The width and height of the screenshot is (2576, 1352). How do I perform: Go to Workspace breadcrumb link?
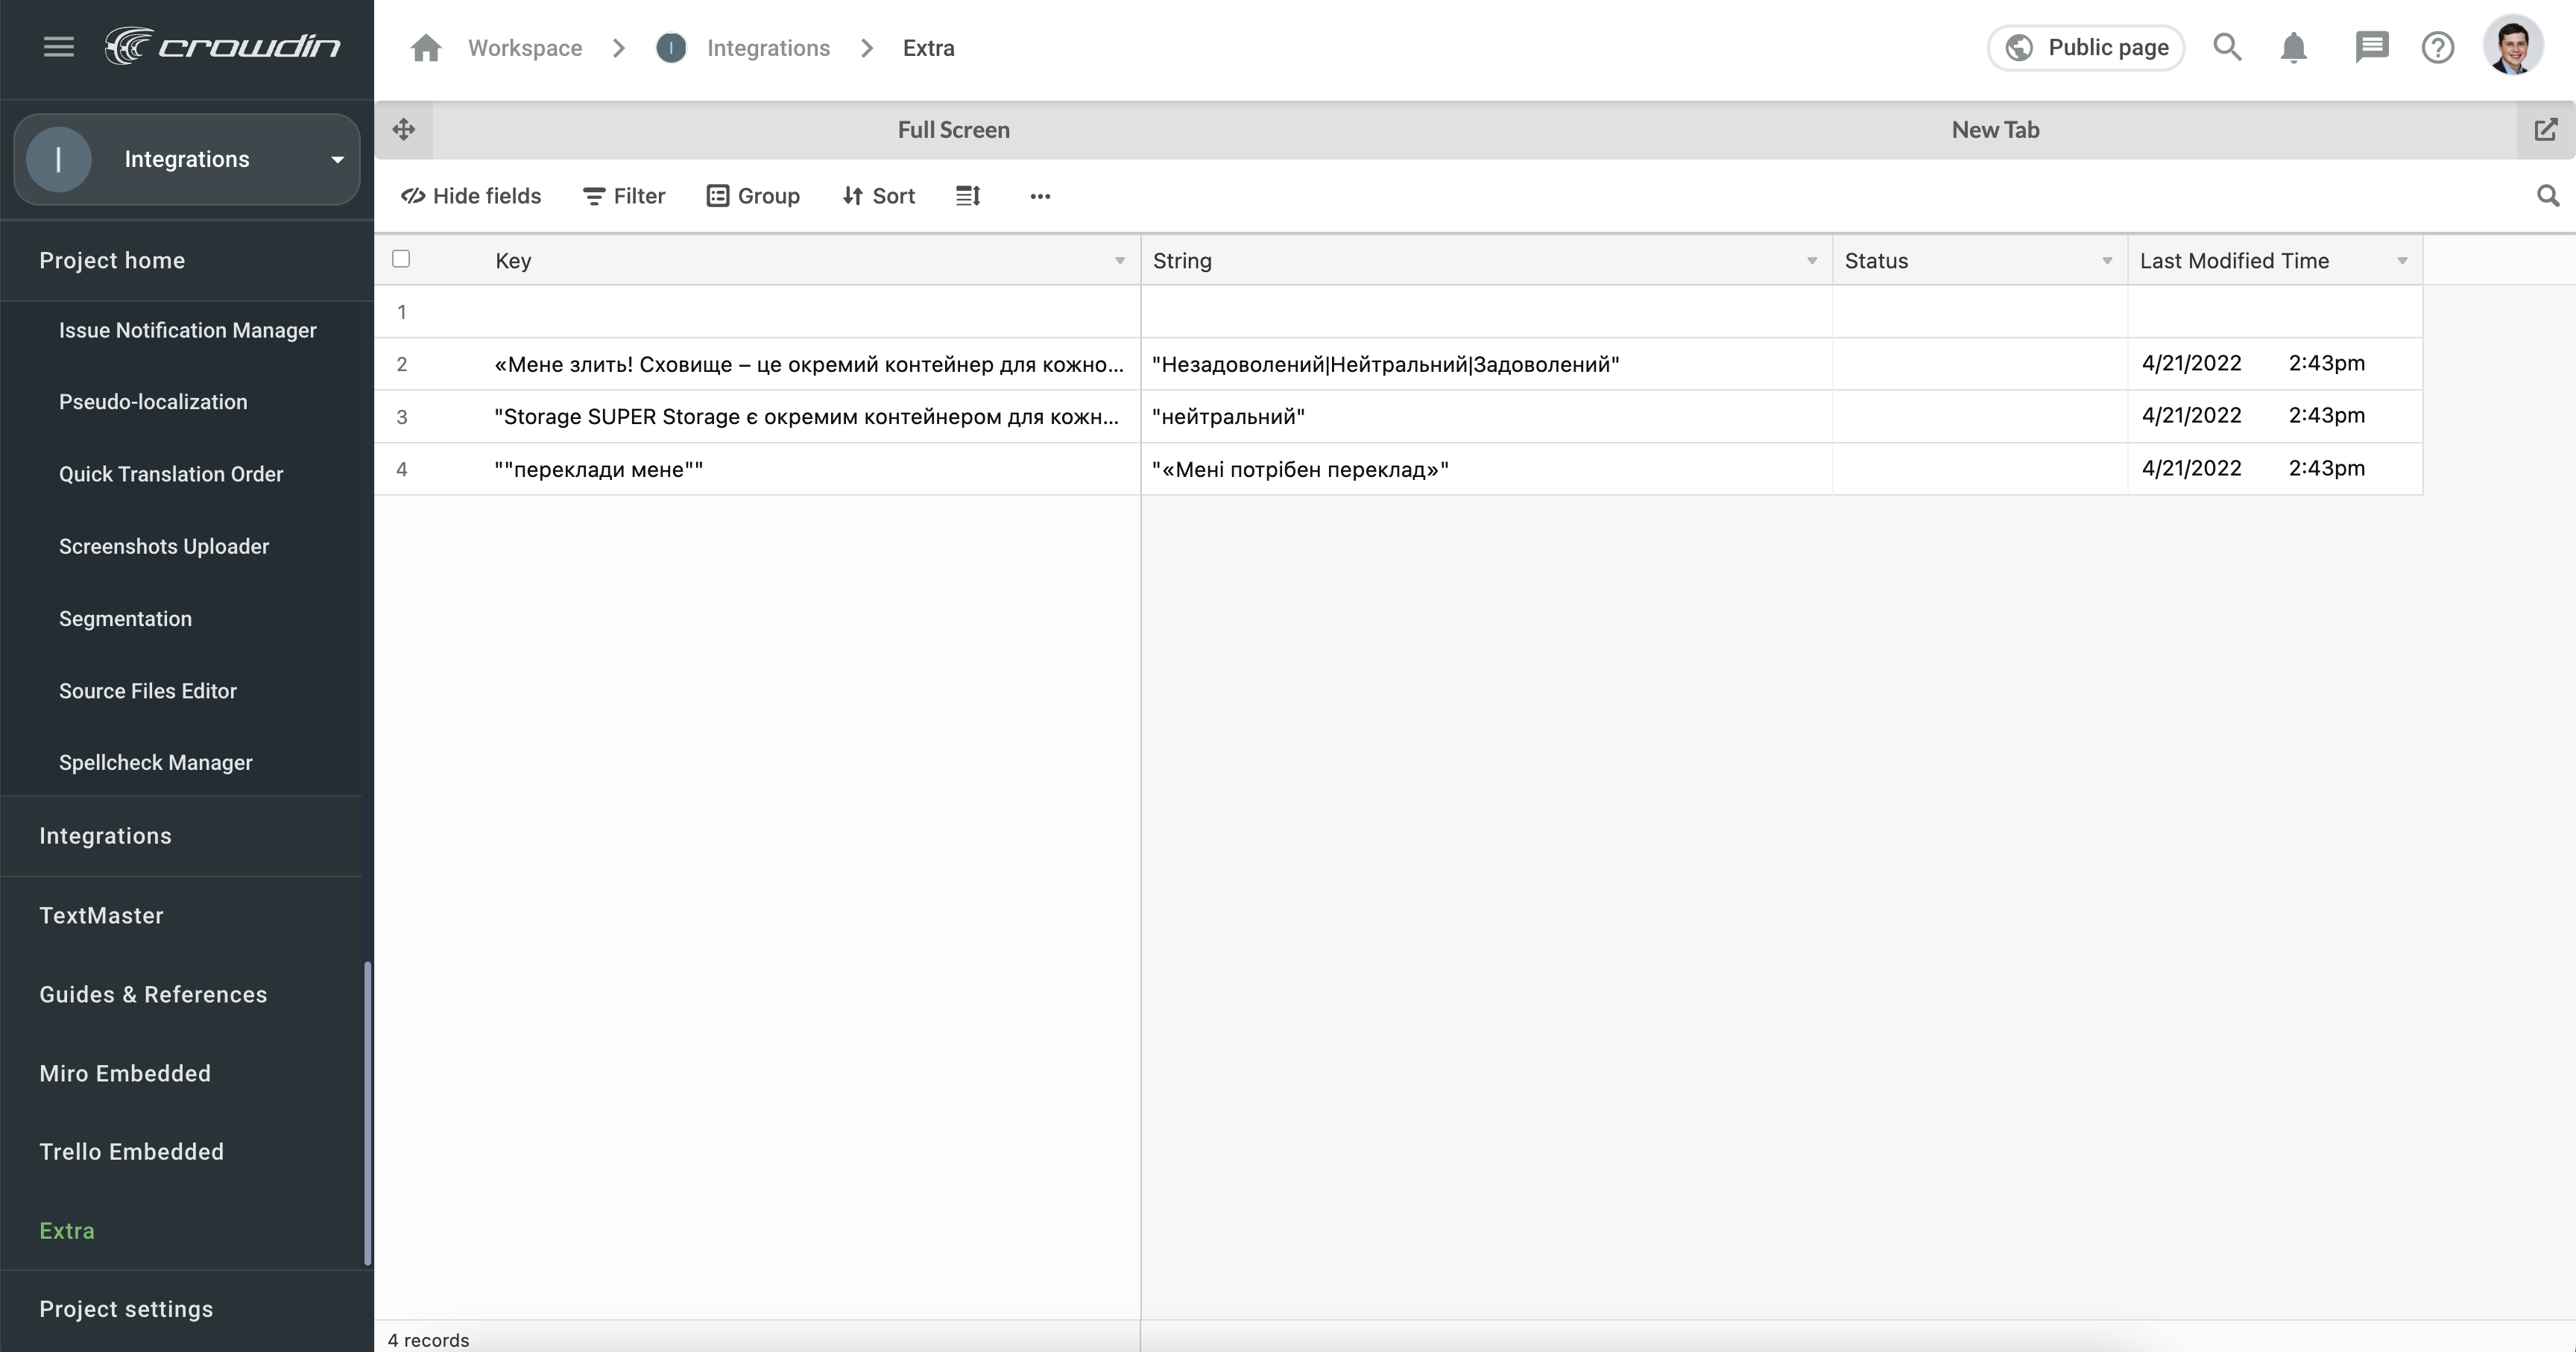pyautogui.click(x=525, y=48)
